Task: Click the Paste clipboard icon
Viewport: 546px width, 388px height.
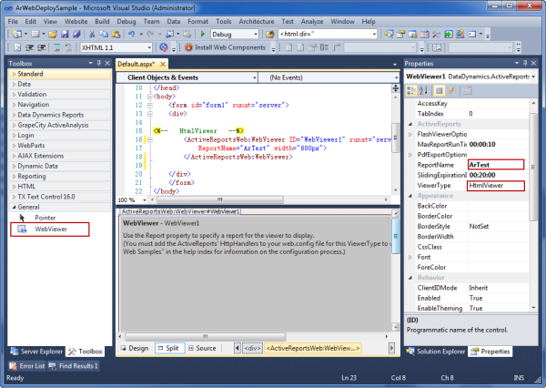Action: pyautogui.click(x=116, y=35)
